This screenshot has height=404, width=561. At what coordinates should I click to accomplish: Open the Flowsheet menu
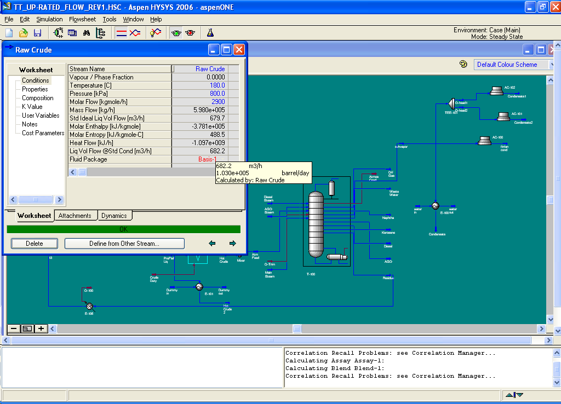(82, 19)
